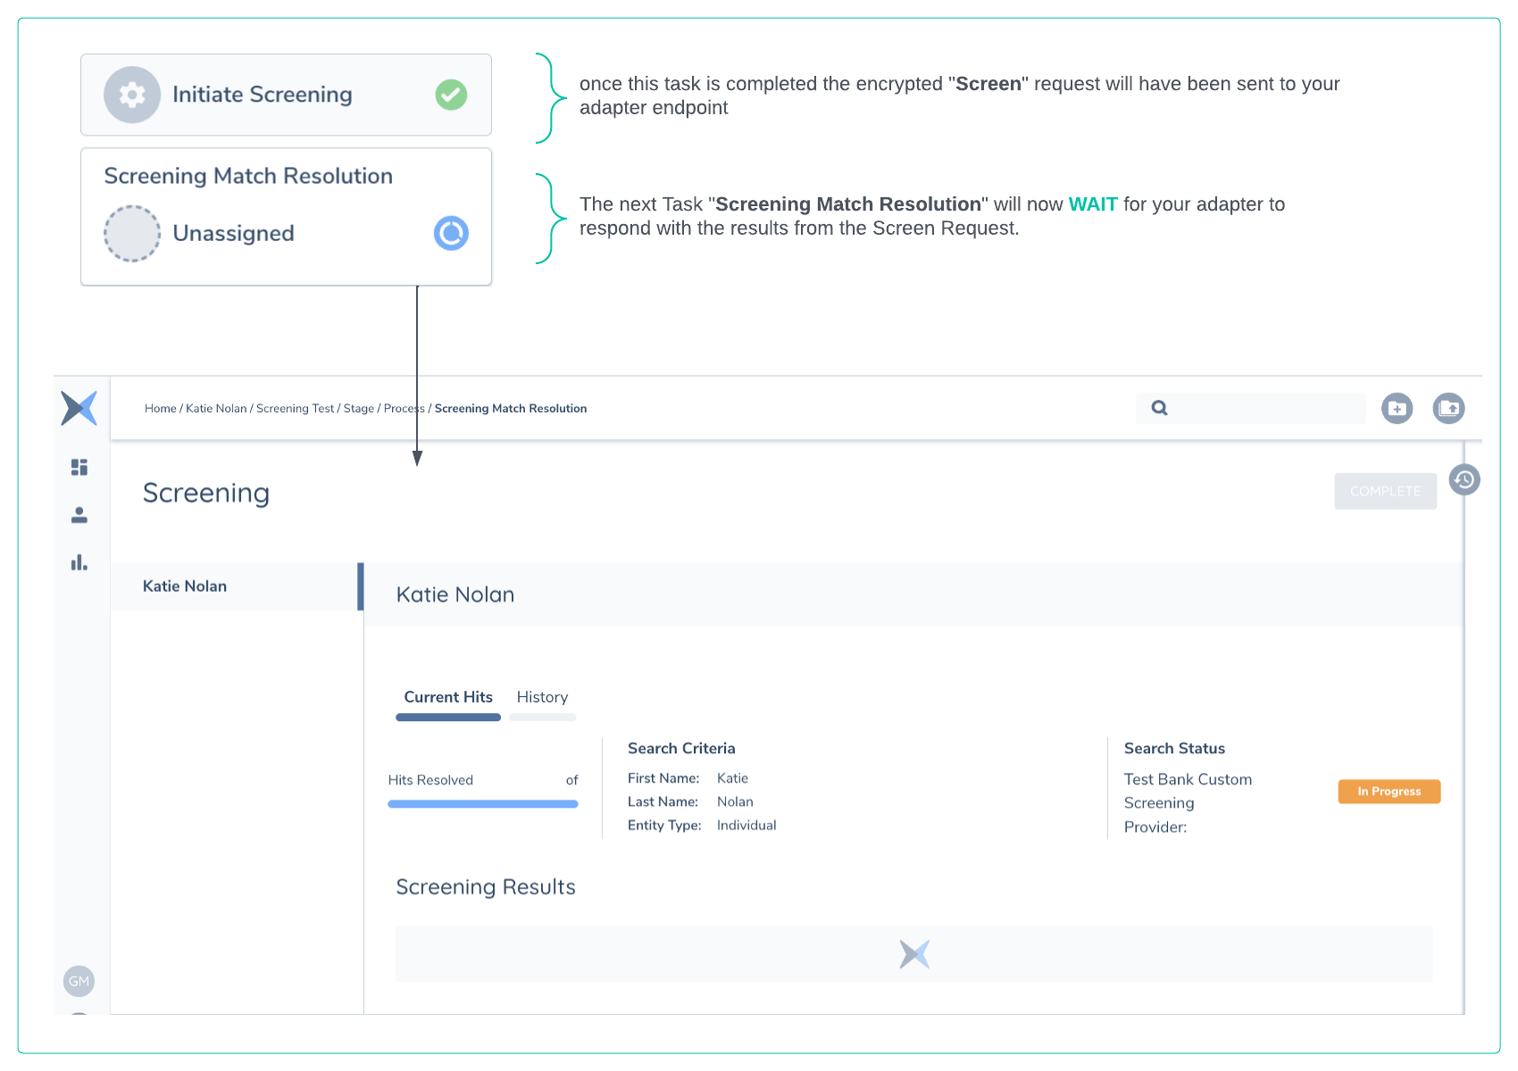Viewport: 1518px width, 1071px height.
Task: Open the dashboard grid icon in sidebar
Action: coord(79,467)
